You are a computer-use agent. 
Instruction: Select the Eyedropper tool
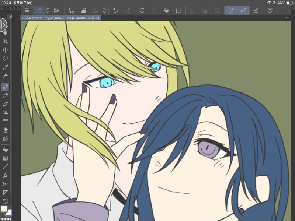(5, 67)
